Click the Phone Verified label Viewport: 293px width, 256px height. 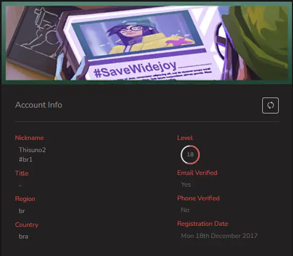tap(198, 198)
